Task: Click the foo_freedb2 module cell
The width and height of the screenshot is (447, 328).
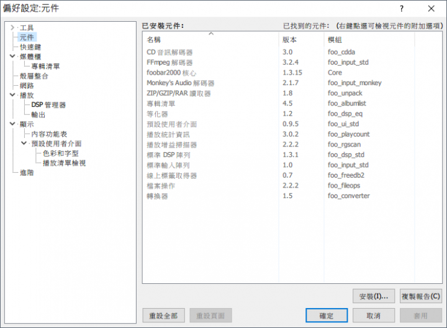Action: point(346,175)
